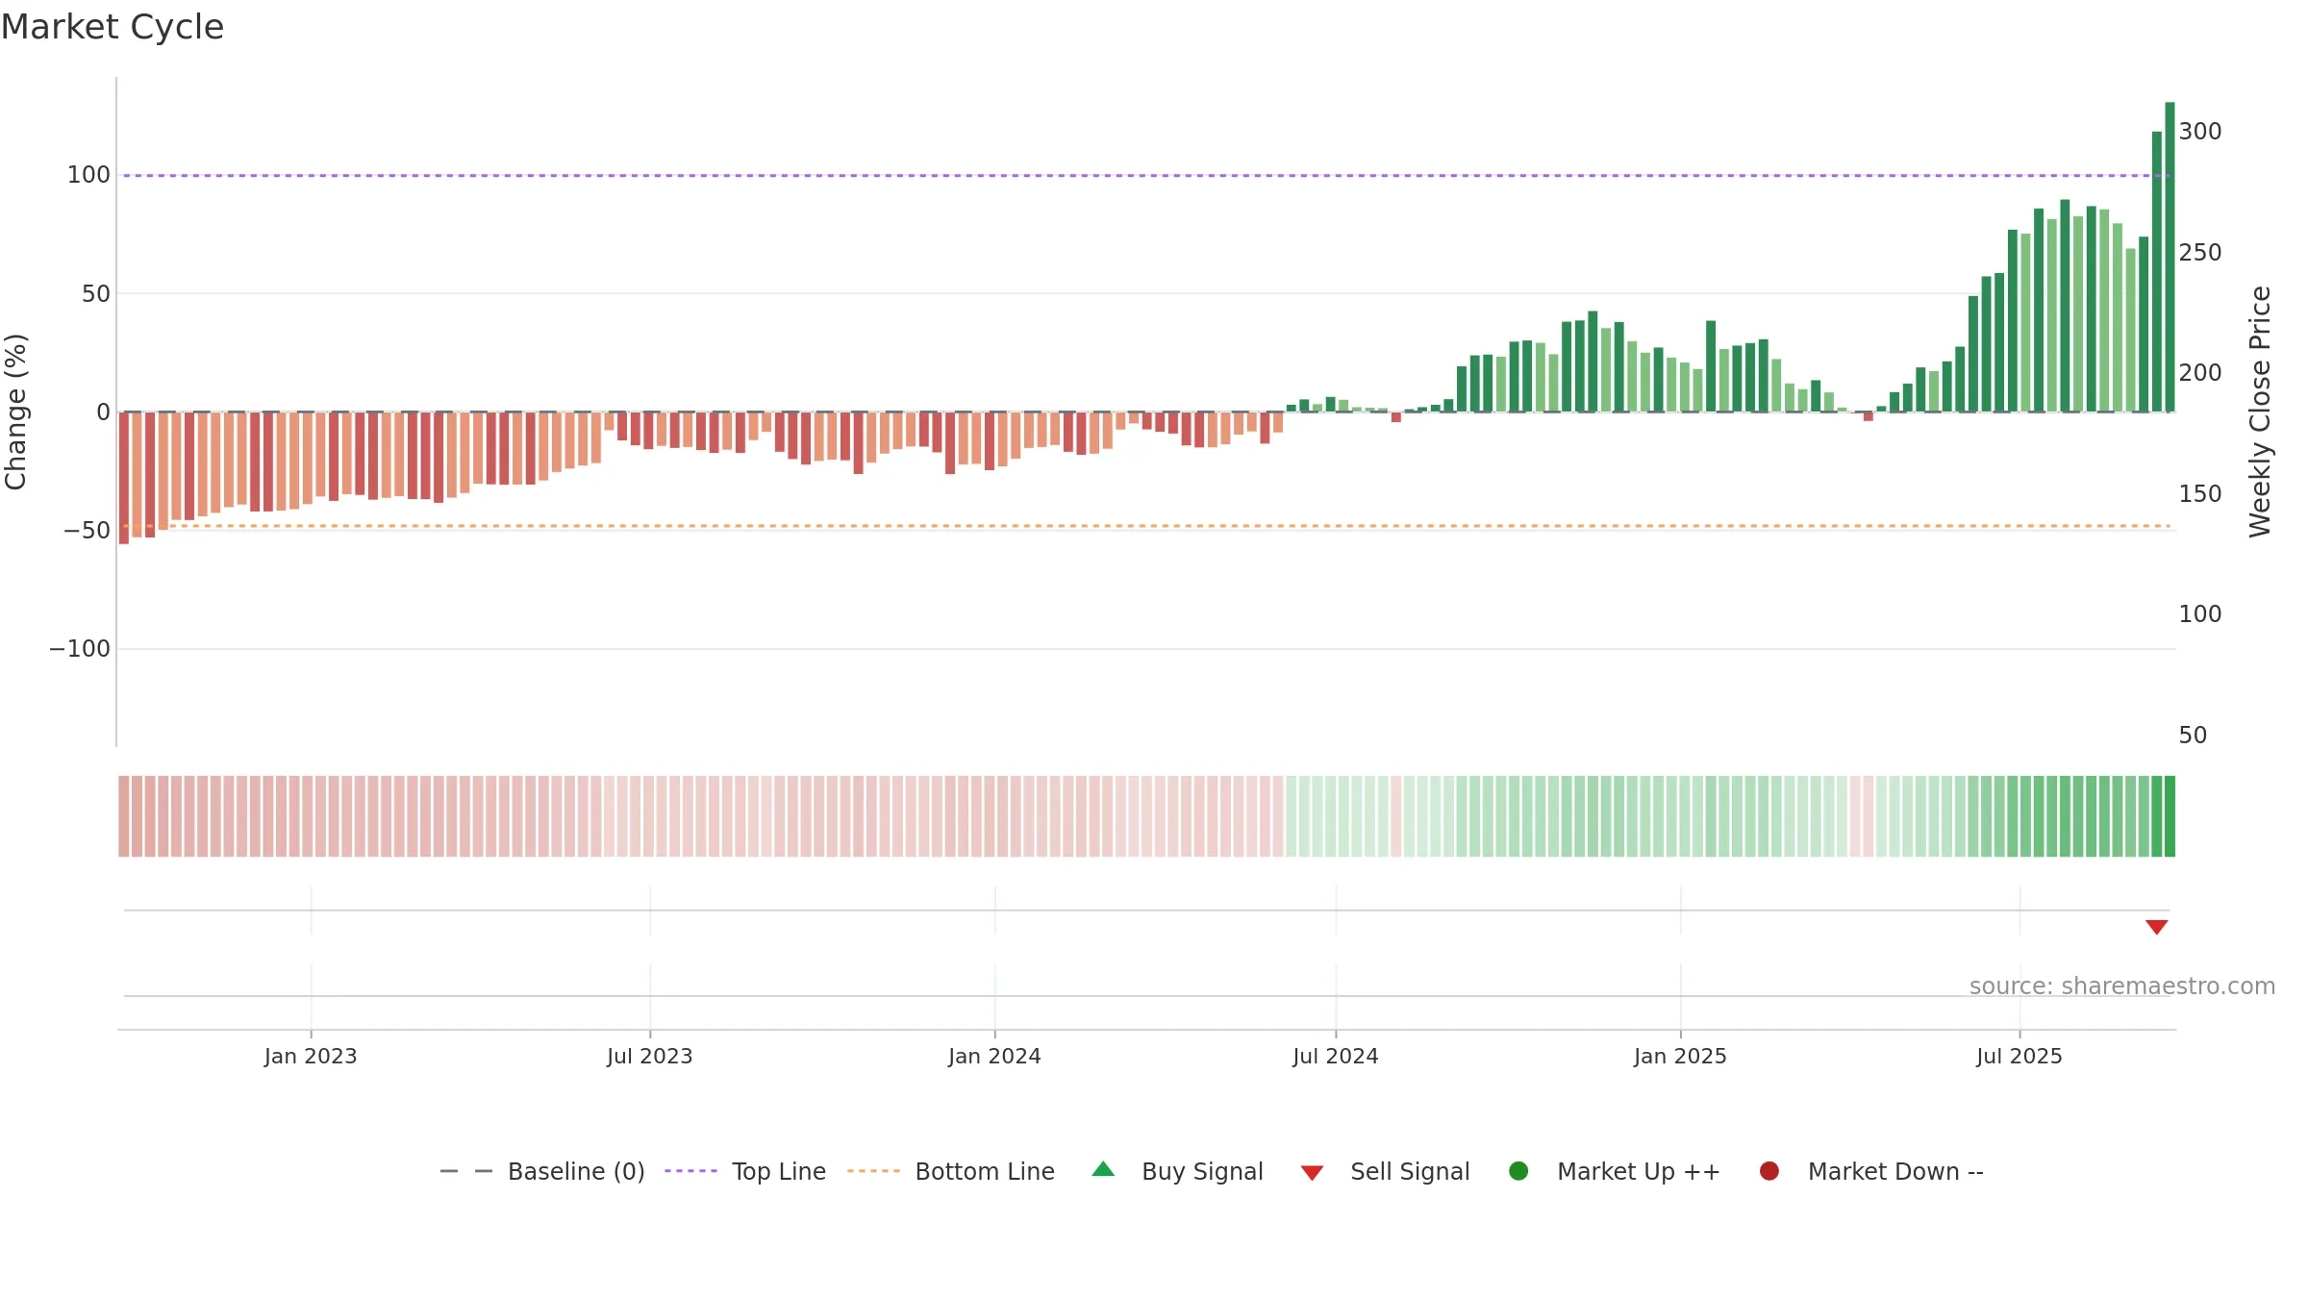Click the −50 label on the Change axis
Image resolution: width=2308 pixels, height=1298 pixels.
coord(87,531)
